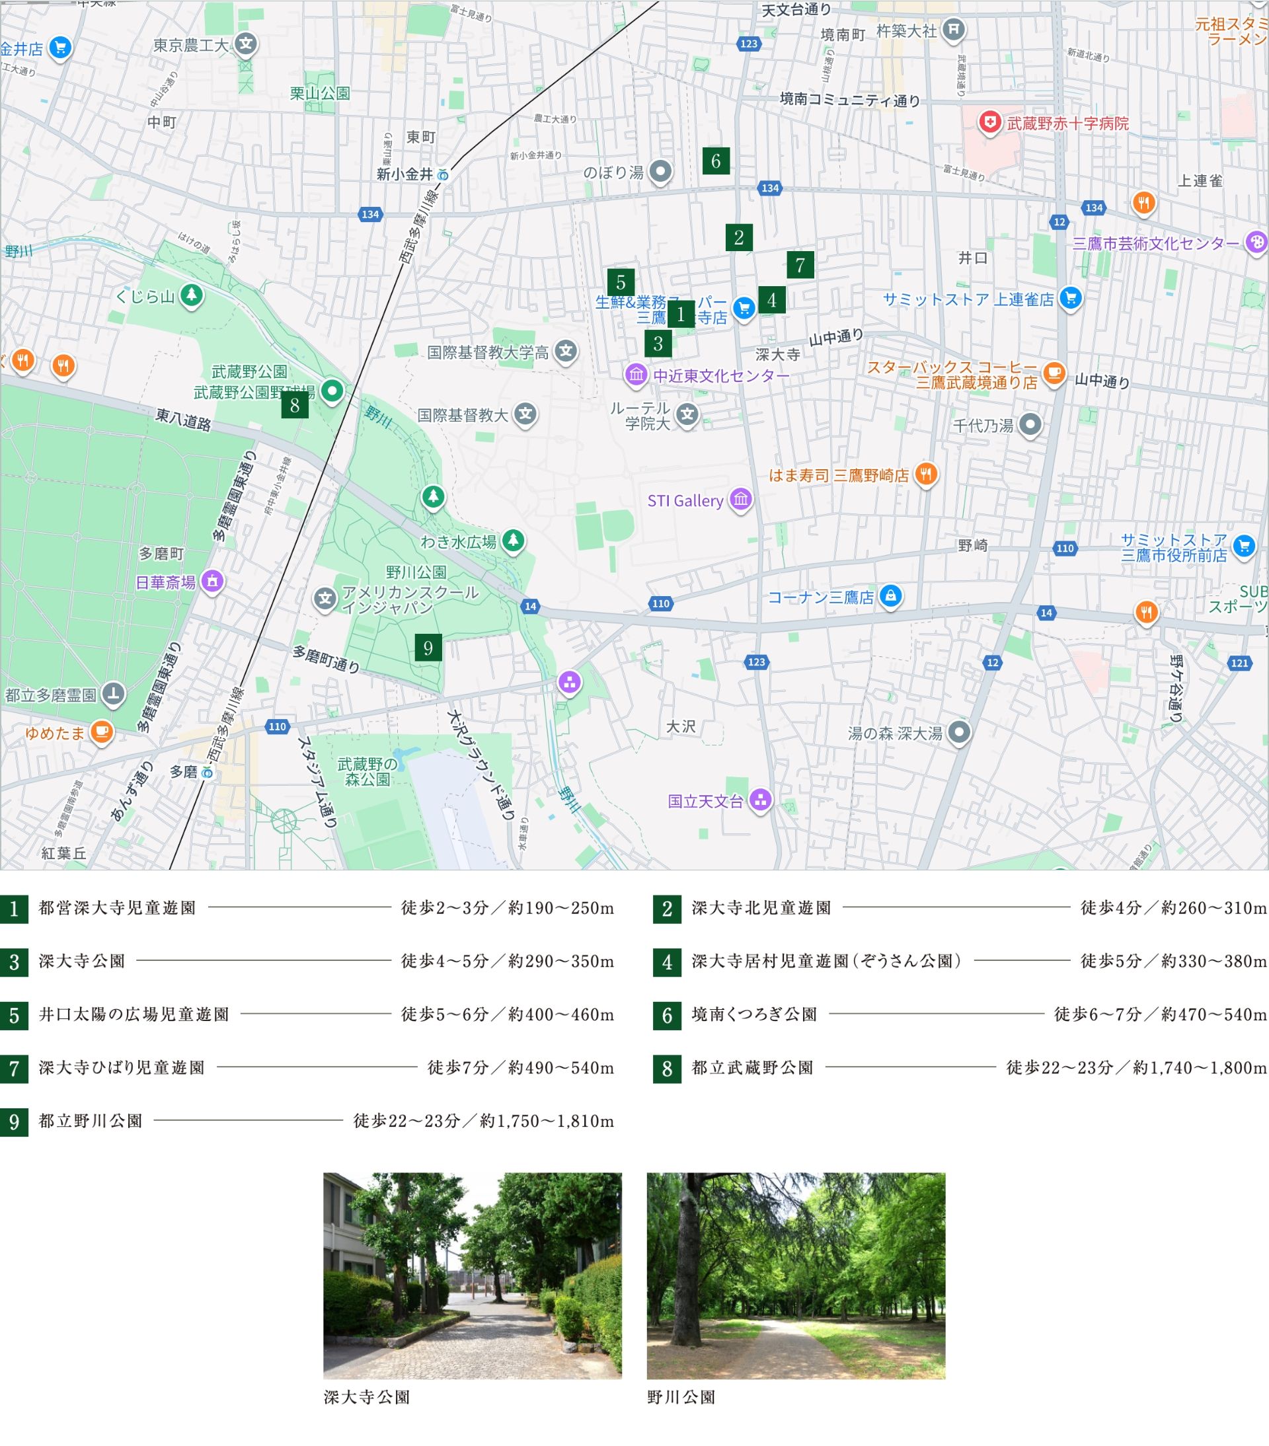Click the くじら山 park tree icon
This screenshot has width=1269, height=1446.
point(191,293)
